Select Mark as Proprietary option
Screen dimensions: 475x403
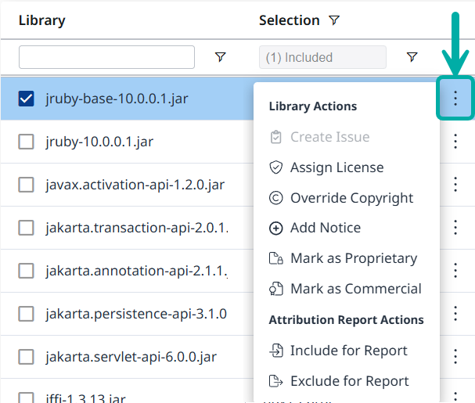[353, 258]
